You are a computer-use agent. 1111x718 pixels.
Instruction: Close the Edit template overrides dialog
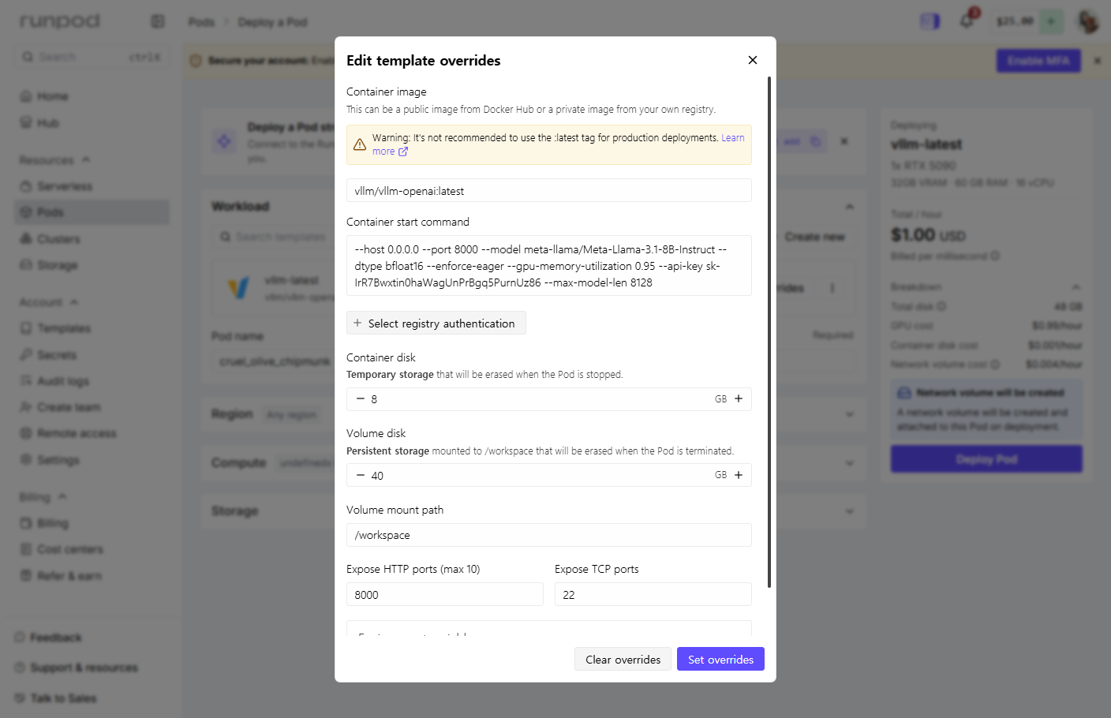click(x=753, y=60)
